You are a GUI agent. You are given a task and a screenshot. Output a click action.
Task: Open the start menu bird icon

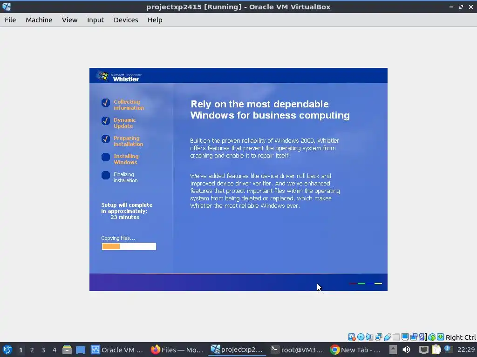[7, 350]
